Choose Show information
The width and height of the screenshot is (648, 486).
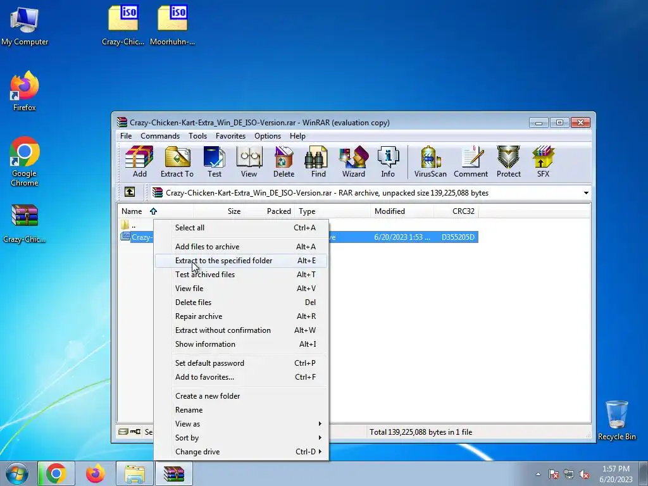(241, 344)
